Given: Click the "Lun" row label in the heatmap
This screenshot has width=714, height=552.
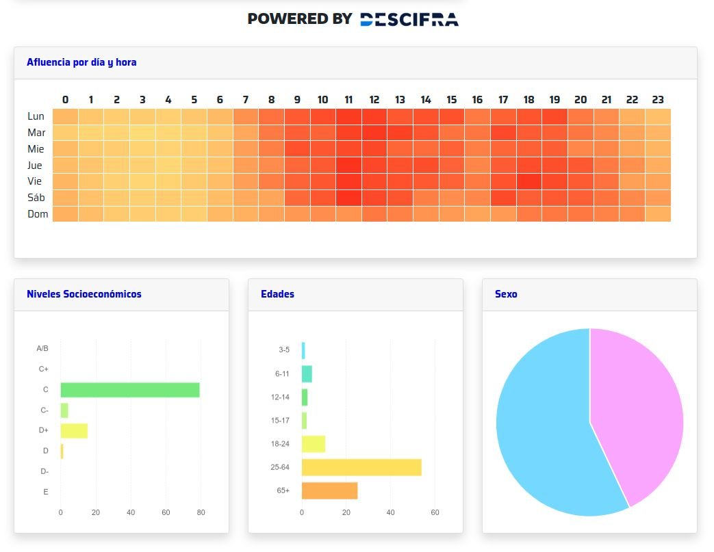Looking at the screenshot, I should 36,116.
